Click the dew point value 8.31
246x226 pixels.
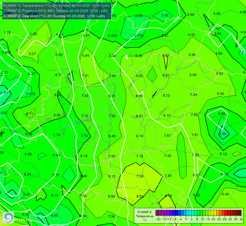pyautogui.click(x=112, y=96)
